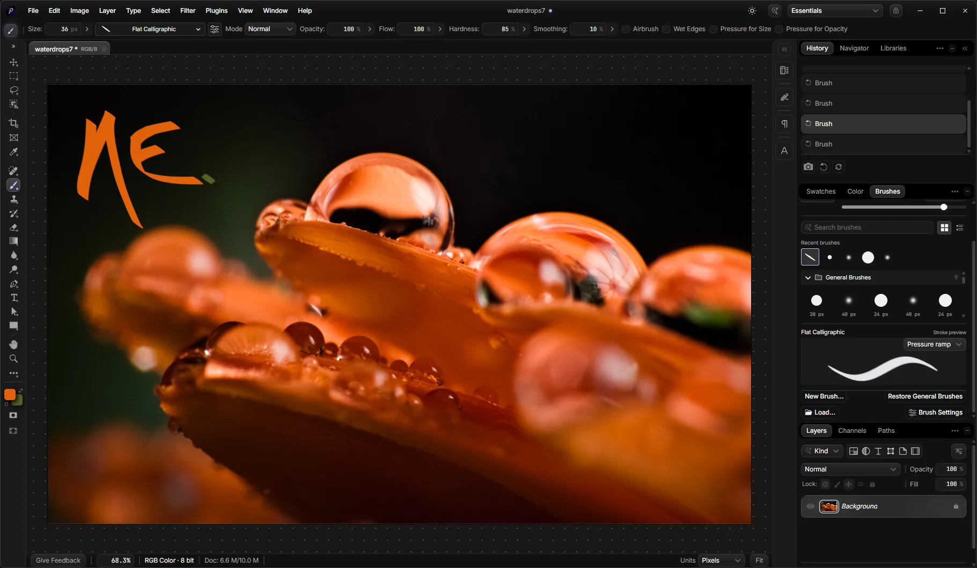Create new snapshot with camera icon

click(x=808, y=167)
